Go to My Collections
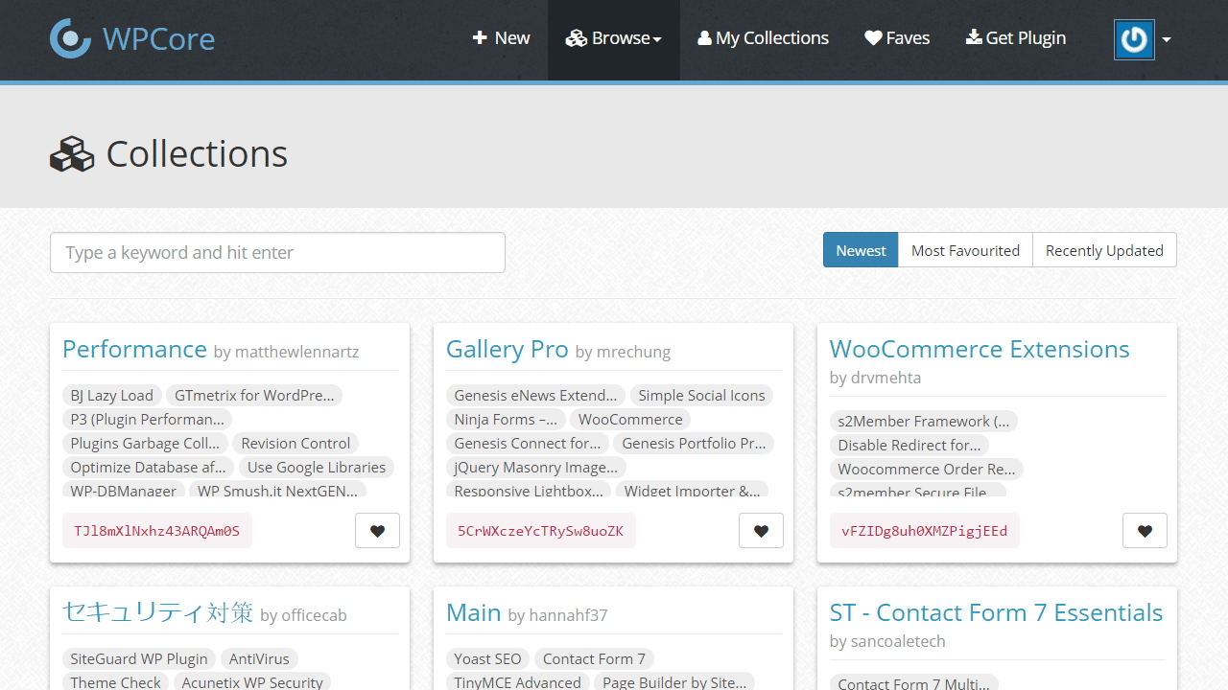The height and width of the screenshot is (690, 1228). [x=764, y=38]
